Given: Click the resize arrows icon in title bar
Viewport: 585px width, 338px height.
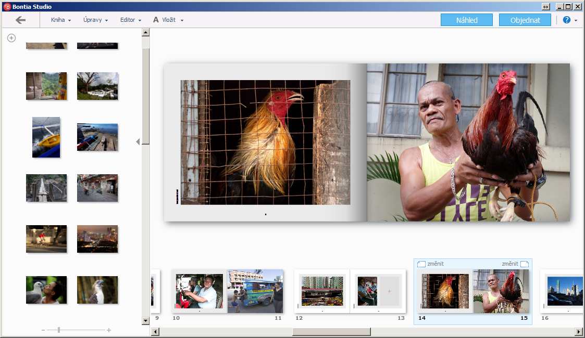Looking at the screenshot, I should [x=545, y=7].
